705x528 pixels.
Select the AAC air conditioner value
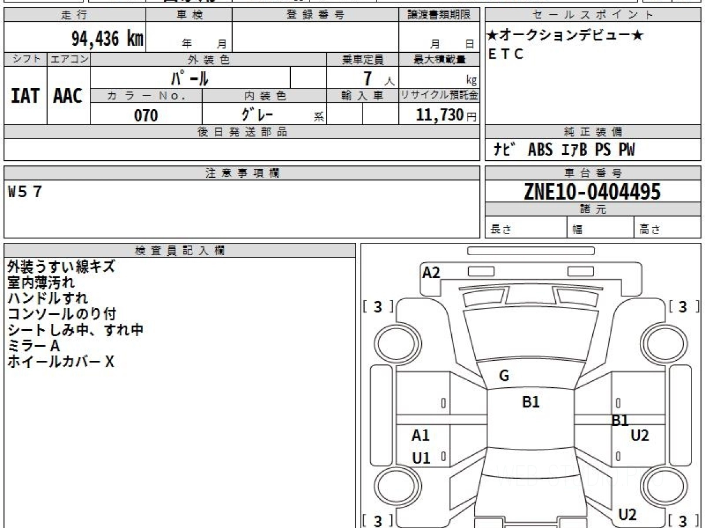tap(68, 96)
